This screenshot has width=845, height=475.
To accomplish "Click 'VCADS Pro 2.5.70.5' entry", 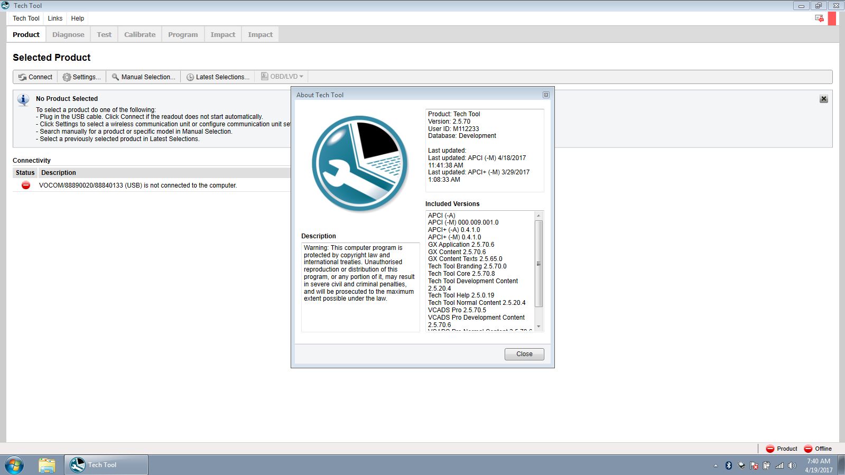I will [457, 310].
